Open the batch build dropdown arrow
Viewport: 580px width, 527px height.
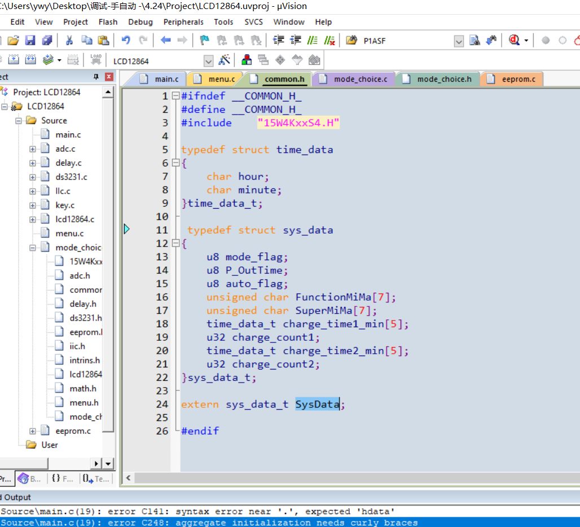coord(59,60)
